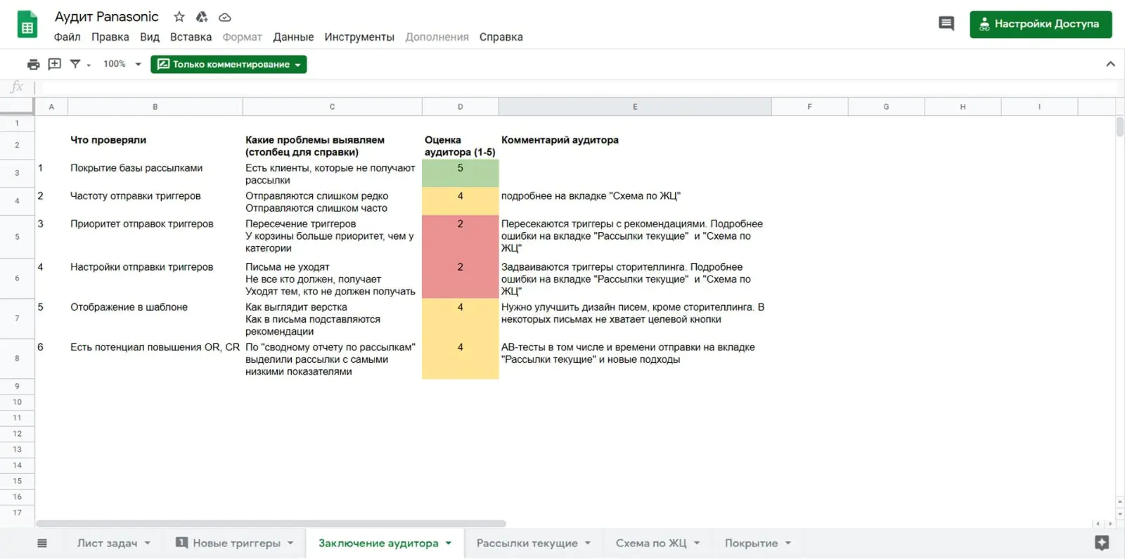Click header Что проверяли
Image resolution: width=1125 pixels, height=559 pixels.
coord(108,140)
